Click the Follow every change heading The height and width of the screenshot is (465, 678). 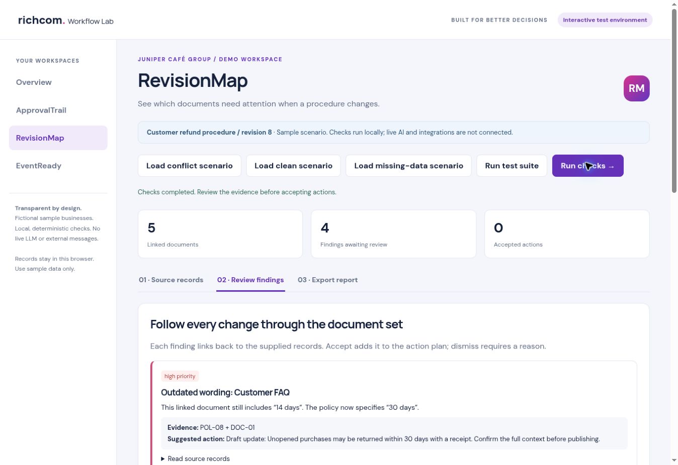pyautogui.click(x=277, y=324)
